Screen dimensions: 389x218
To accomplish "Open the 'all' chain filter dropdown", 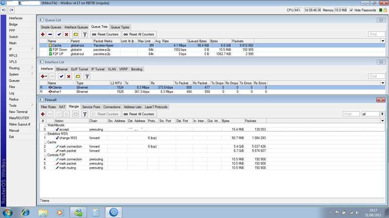I will [382, 114].
